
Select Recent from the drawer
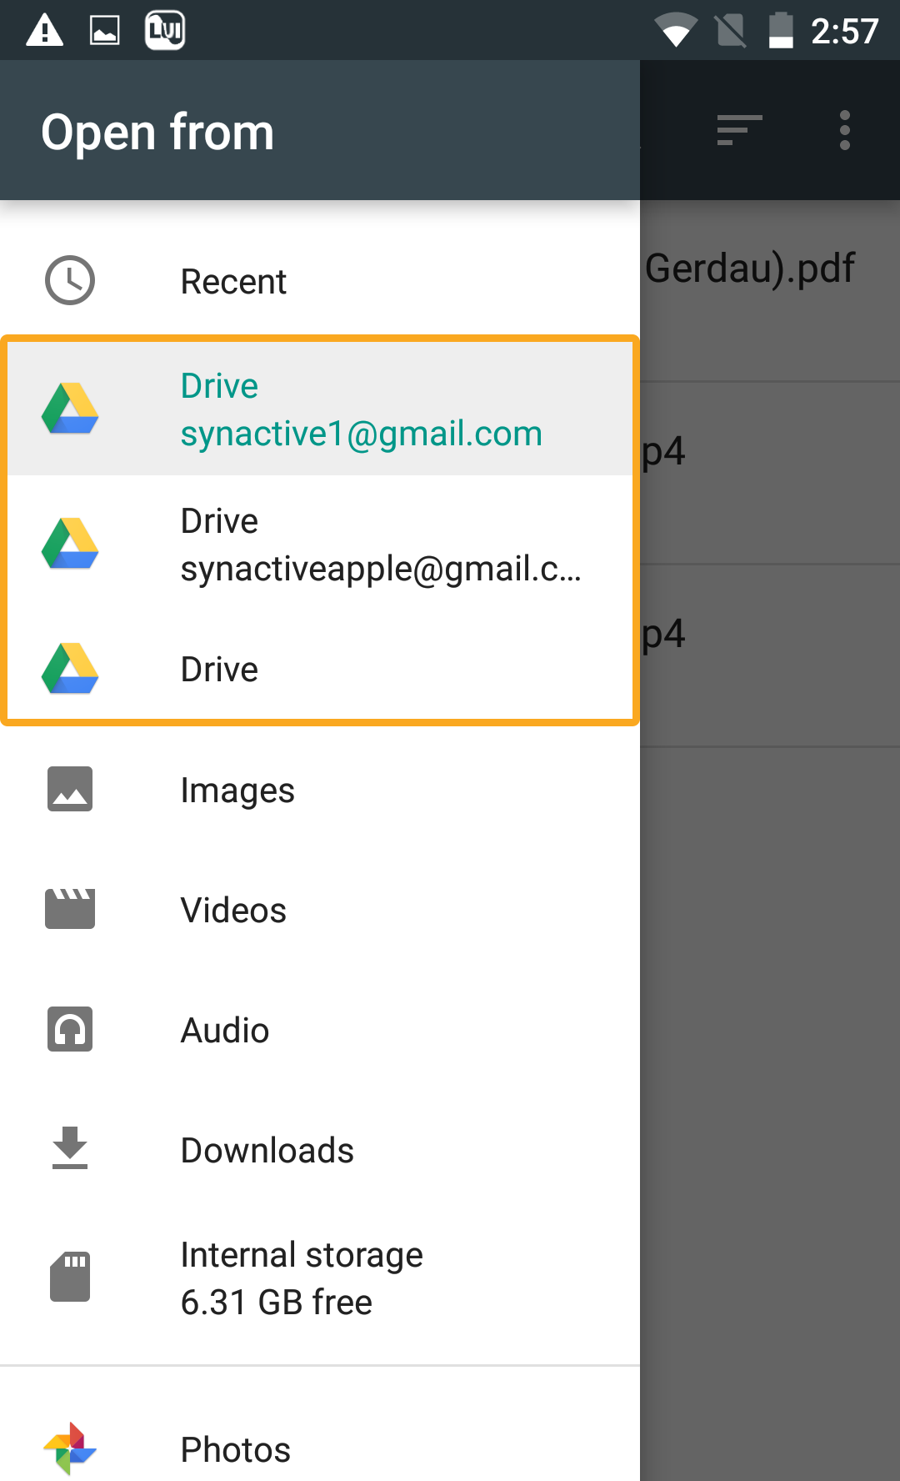click(x=233, y=282)
